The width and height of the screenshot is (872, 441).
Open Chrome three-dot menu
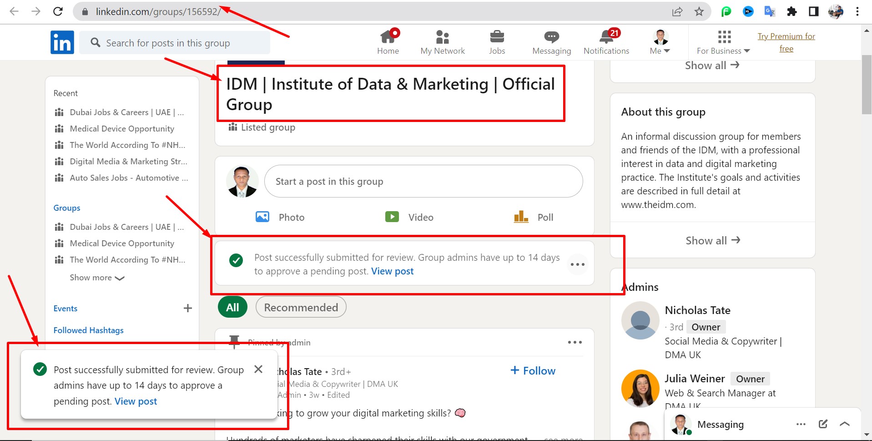pos(857,11)
